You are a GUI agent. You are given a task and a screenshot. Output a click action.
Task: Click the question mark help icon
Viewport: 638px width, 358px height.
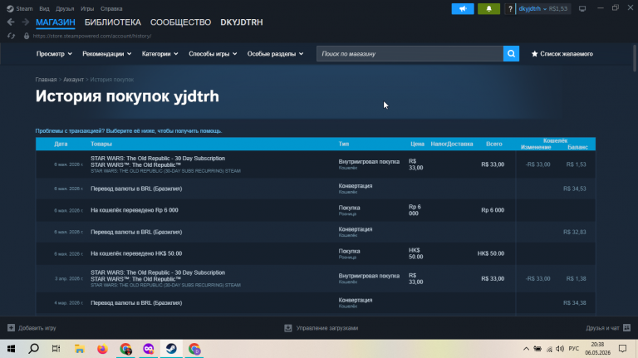tap(510, 8)
